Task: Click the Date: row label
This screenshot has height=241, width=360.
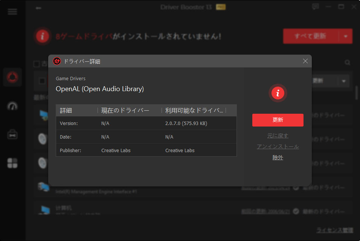Action: pyautogui.click(x=66, y=137)
